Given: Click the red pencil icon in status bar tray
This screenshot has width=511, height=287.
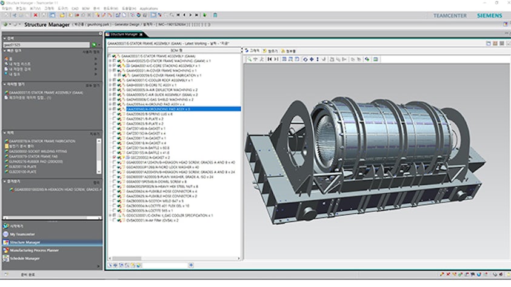Looking at the screenshot, I should pos(441,274).
